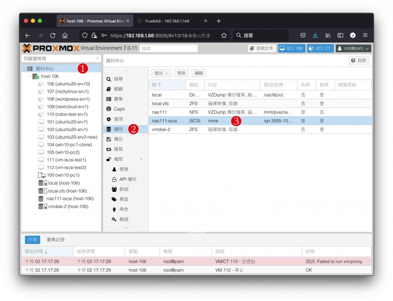Go to the browser home icon
Image resolution: width=393 pixels, height=301 pixels.
pos(65,36)
